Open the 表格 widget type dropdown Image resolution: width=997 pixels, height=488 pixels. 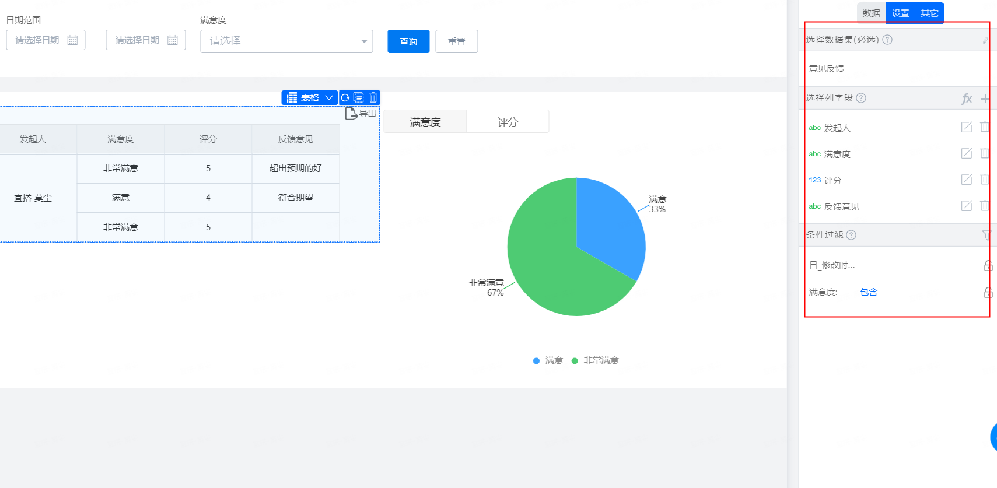pos(310,97)
